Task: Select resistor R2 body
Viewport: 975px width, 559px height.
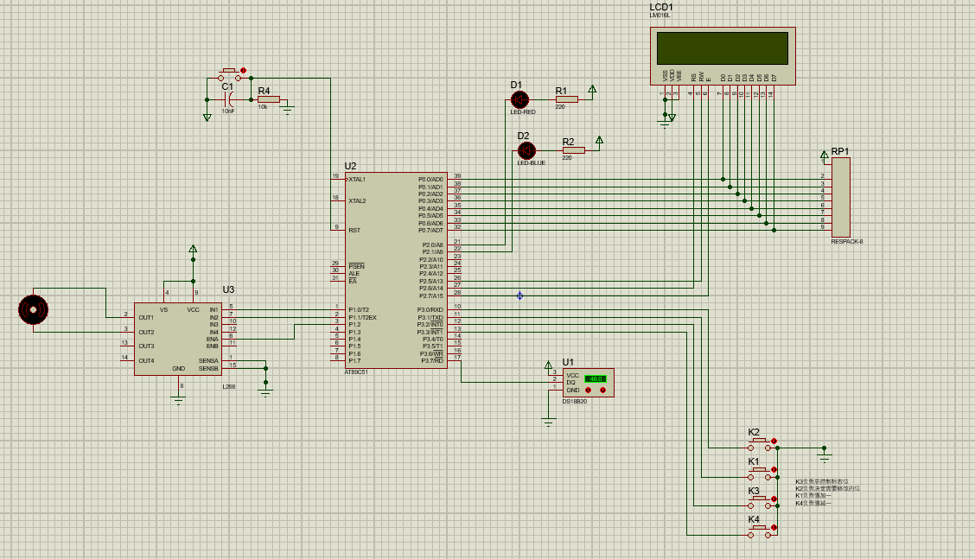Action: [573, 150]
